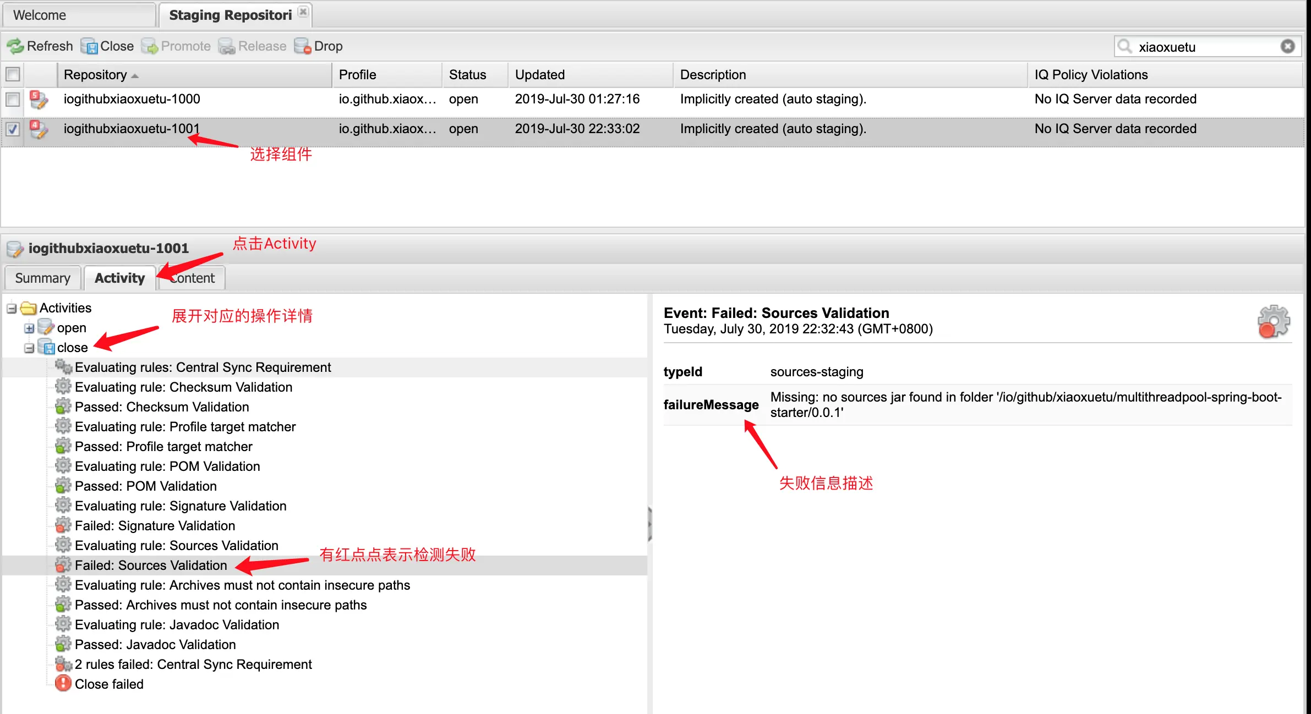Uncheck the iogithubxiaoxuetu-1001 row checkbox
The width and height of the screenshot is (1311, 714).
[13, 129]
